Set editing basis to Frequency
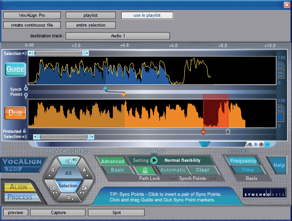The image size is (292, 221). tap(243, 161)
